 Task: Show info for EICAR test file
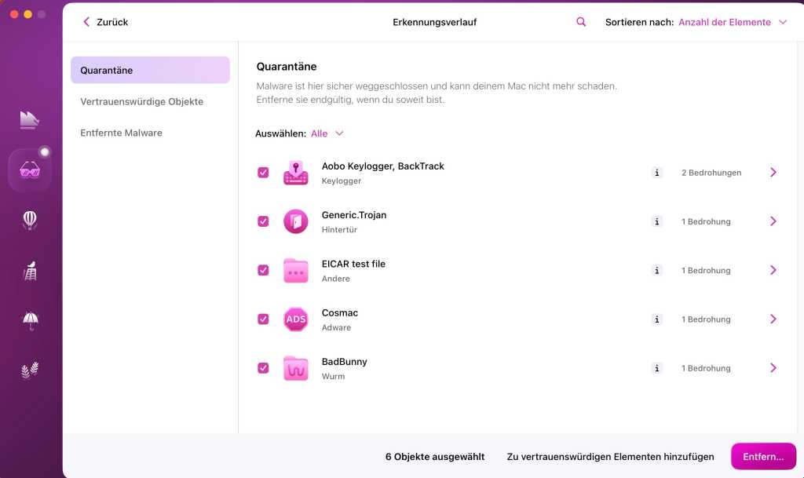point(657,270)
